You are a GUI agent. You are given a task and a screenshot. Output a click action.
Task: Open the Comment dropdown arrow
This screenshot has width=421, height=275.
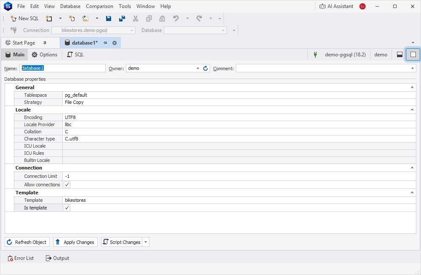click(413, 69)
